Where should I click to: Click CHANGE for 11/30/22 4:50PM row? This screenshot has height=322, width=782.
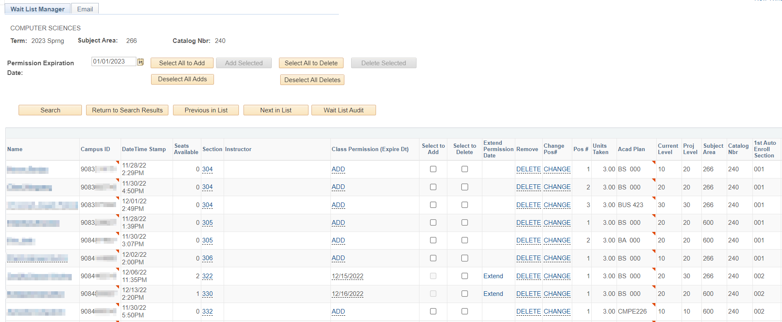[557, 187]
